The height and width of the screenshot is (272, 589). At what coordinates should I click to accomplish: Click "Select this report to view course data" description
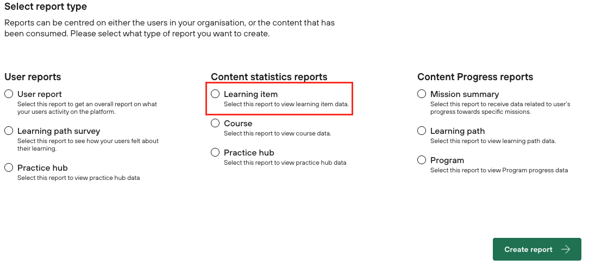pyautogui.click(x=277, y=133)
